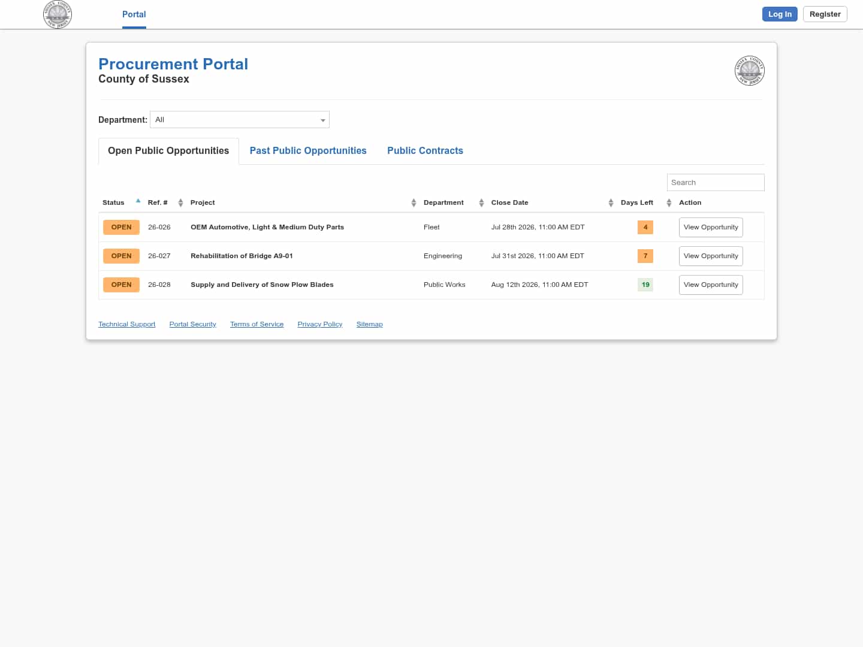
Task: Open the Department dropdown set to All
Action: pos(240,120)
